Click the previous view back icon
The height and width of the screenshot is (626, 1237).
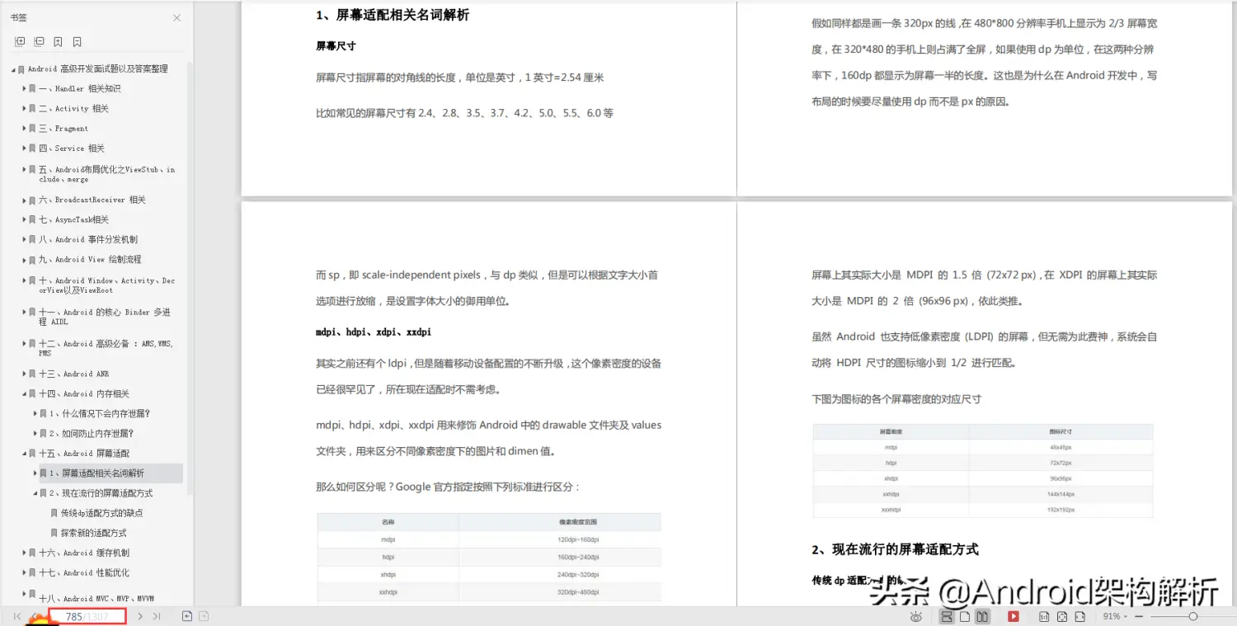187,616
